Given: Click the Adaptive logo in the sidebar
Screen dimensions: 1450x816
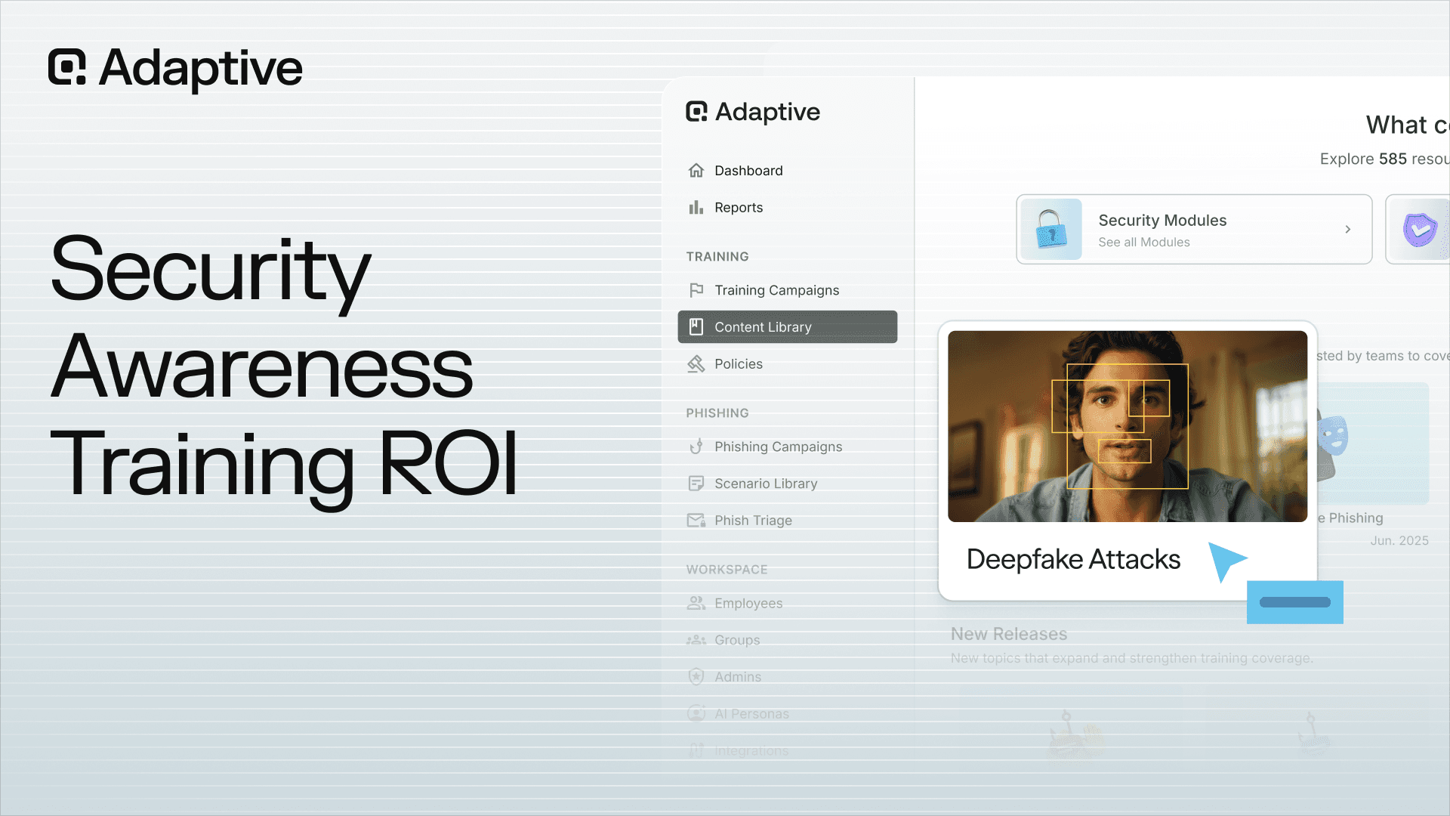Looking at the screenshot, I should tap(752, 112).
